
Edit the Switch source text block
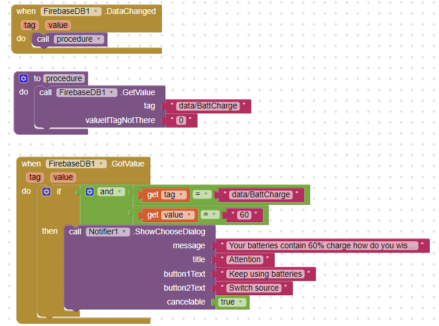[x=254, y=288]
